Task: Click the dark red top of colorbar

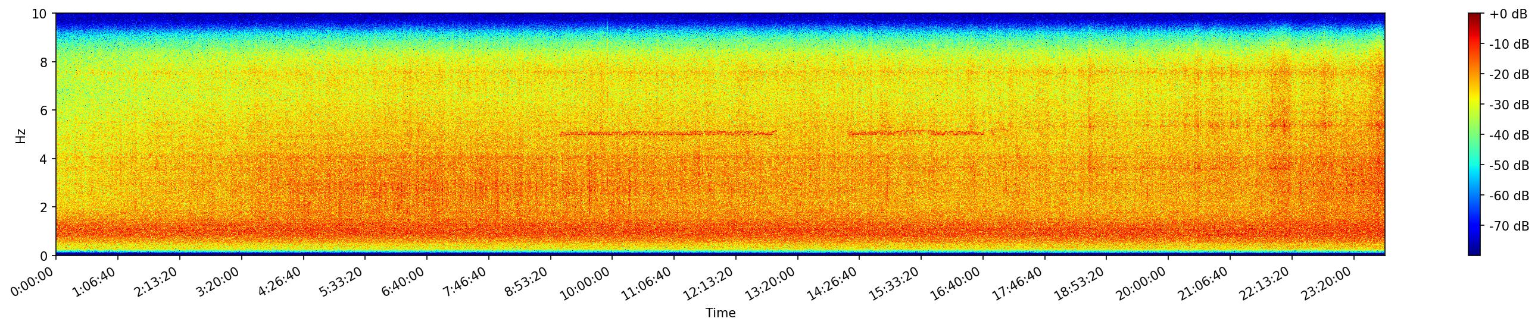Action: 1474,17
